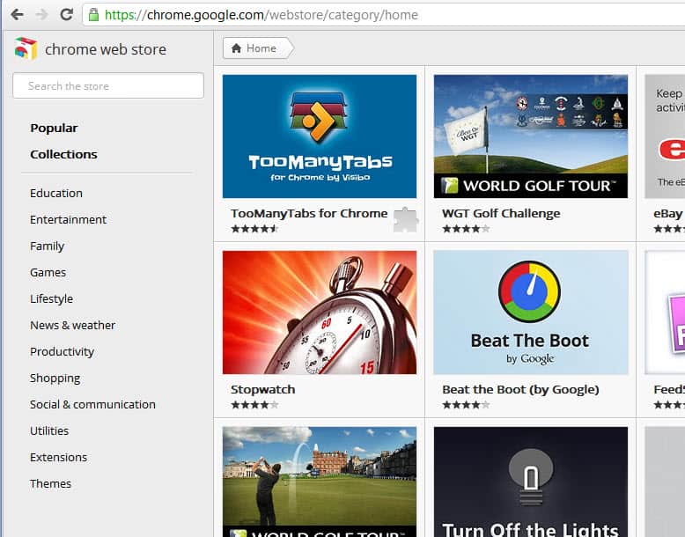Viewport: 685px width, 537px height.
Task: Click the address bar URL
Action: (x=261, y=15)
